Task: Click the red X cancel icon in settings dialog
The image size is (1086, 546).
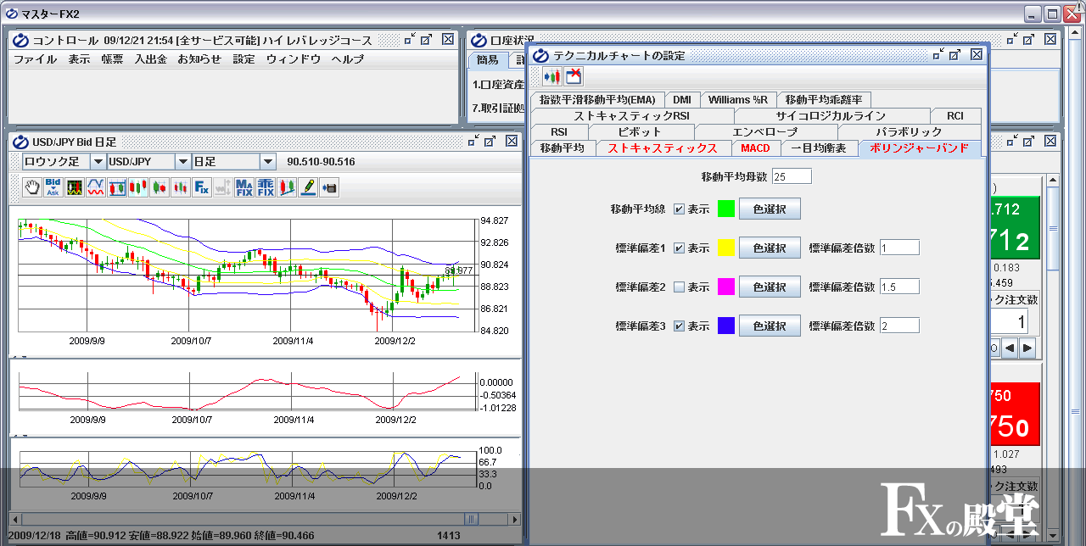Action: [x=574, y=76]
